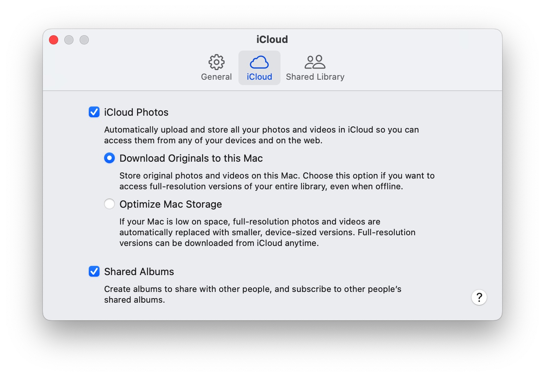Click the "If your Mac is low on space" text

tap(268, 232)
